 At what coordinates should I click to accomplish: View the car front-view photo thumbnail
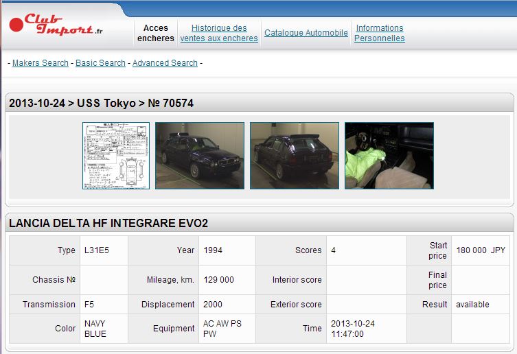[x=199, y=156]
